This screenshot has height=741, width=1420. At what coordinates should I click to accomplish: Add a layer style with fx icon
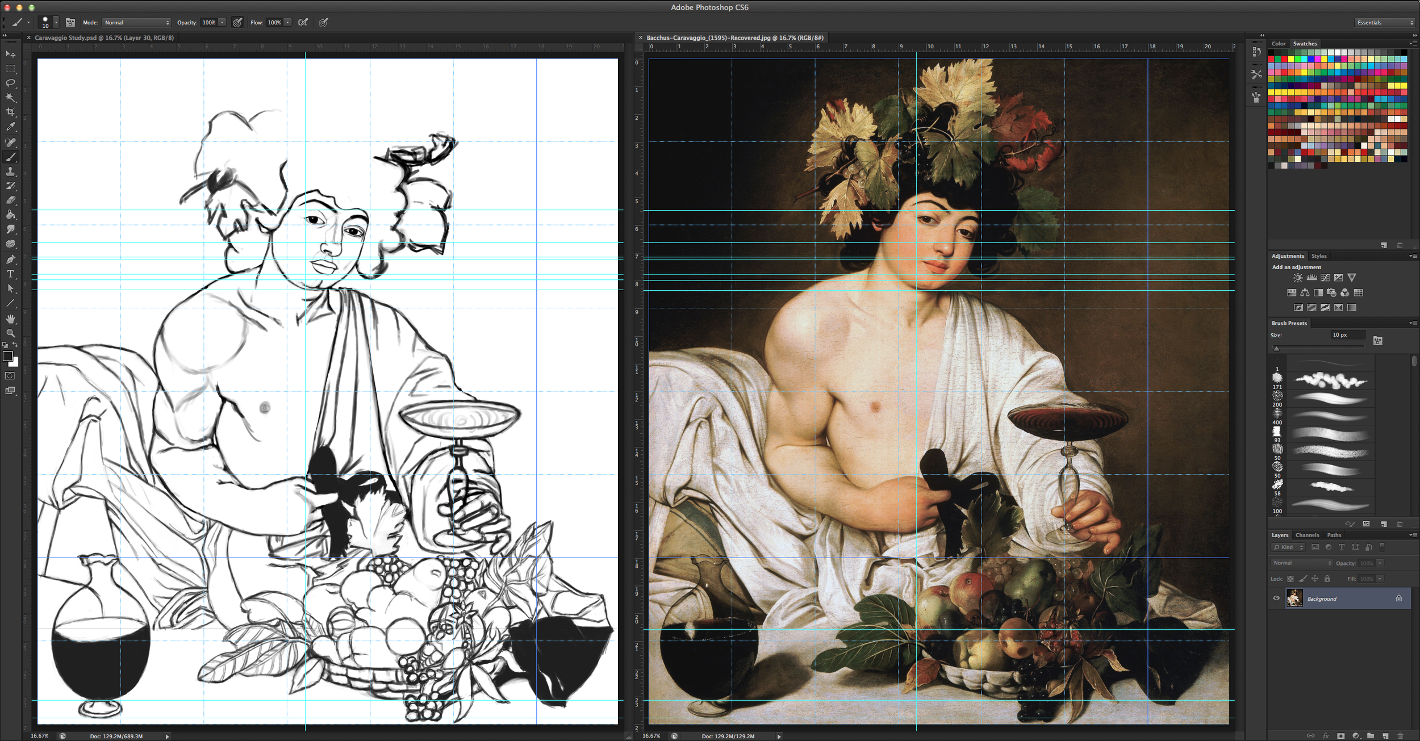[x=1326, y=736]
